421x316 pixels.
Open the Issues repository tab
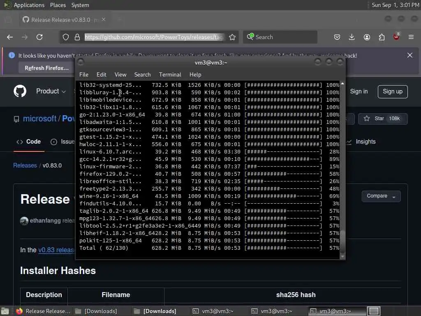[x=62, y=142]
